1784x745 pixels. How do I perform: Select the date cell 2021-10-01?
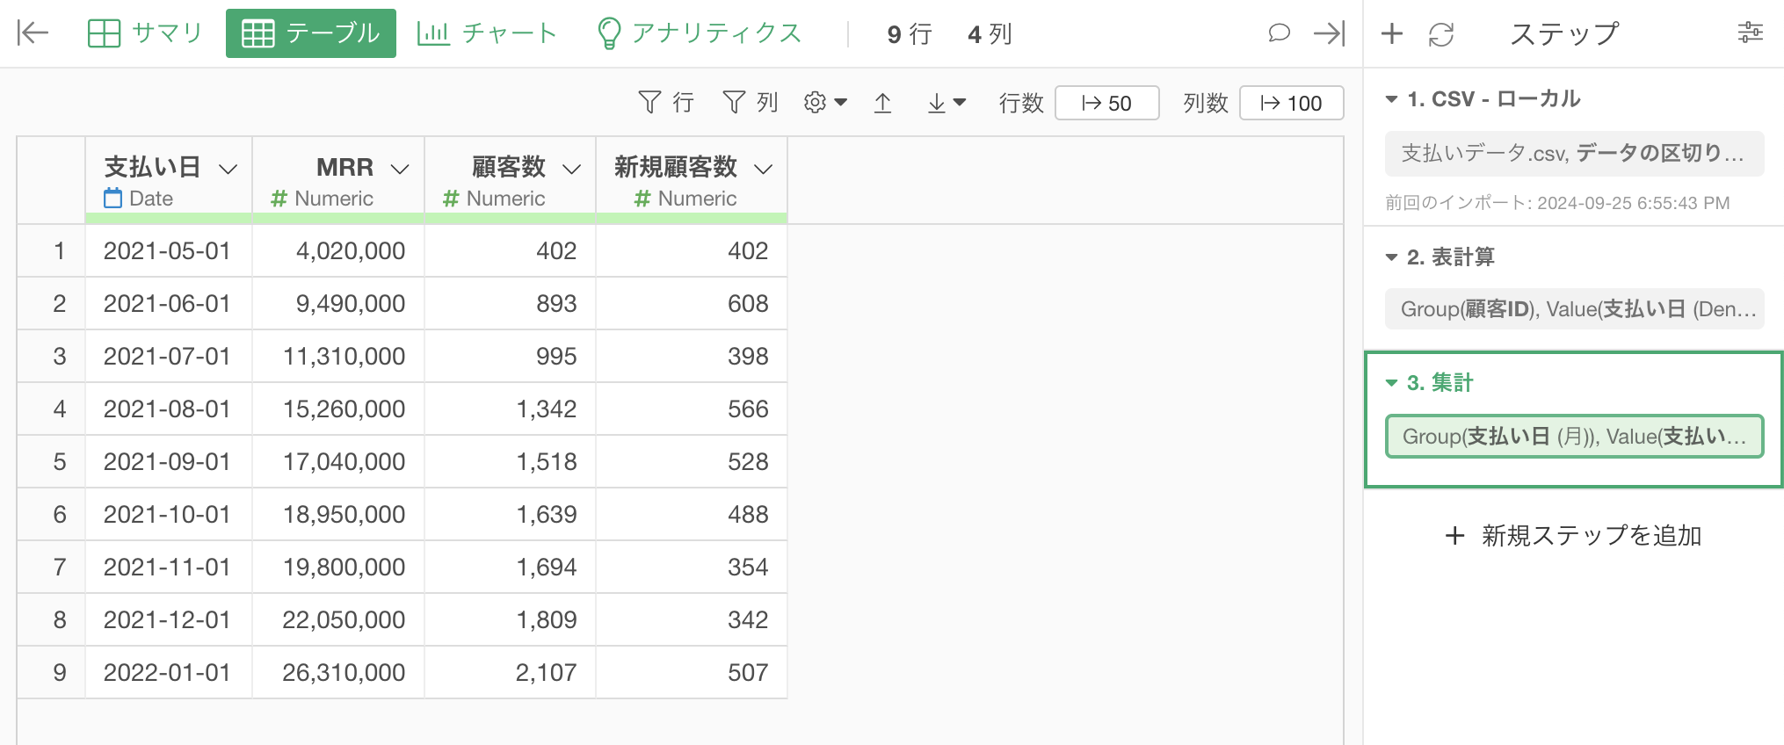(168, 514)
